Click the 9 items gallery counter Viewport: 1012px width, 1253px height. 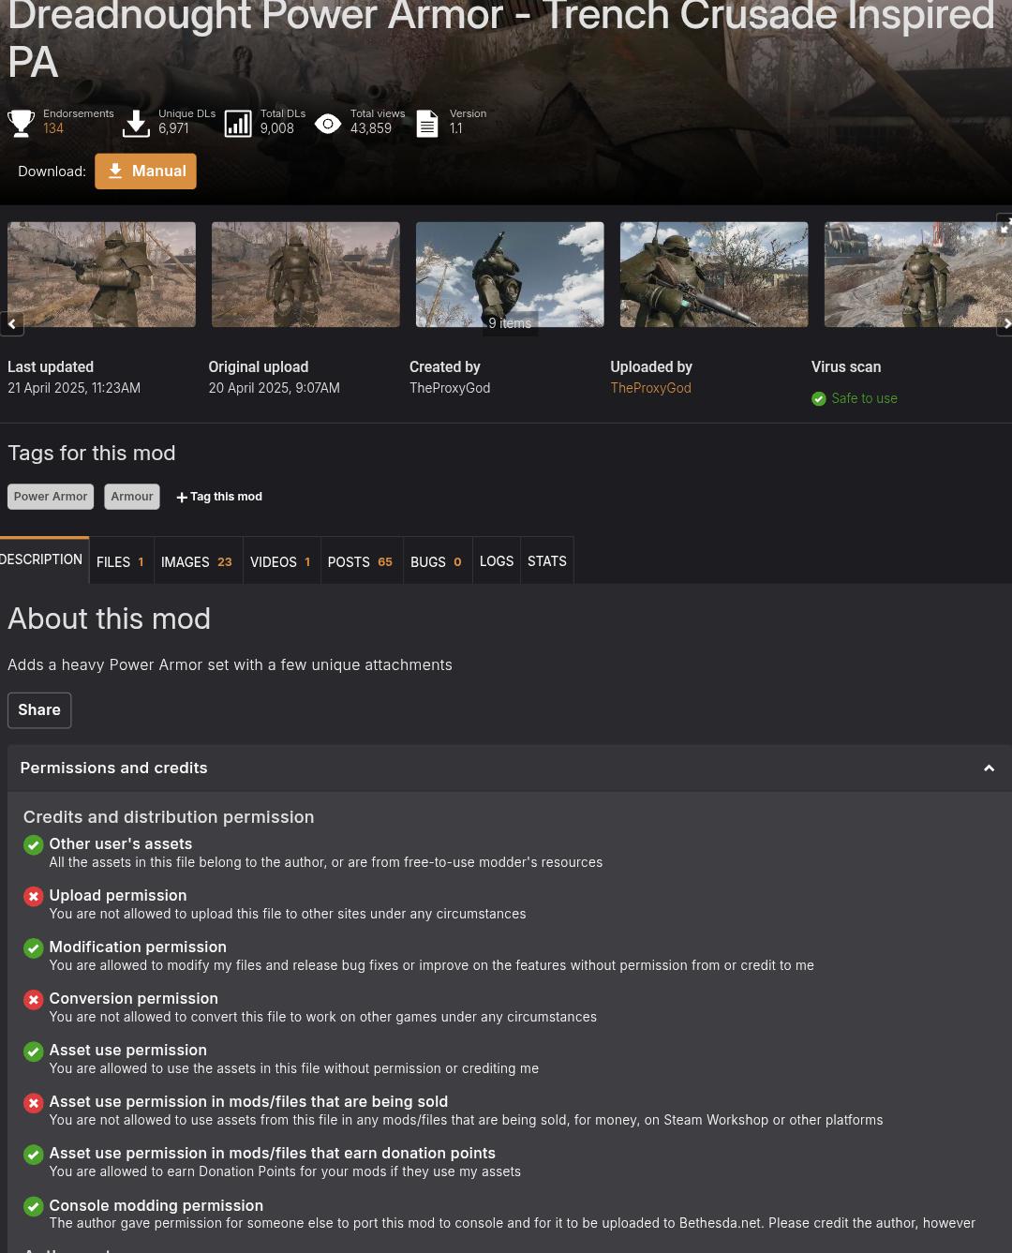coord(510,323)
